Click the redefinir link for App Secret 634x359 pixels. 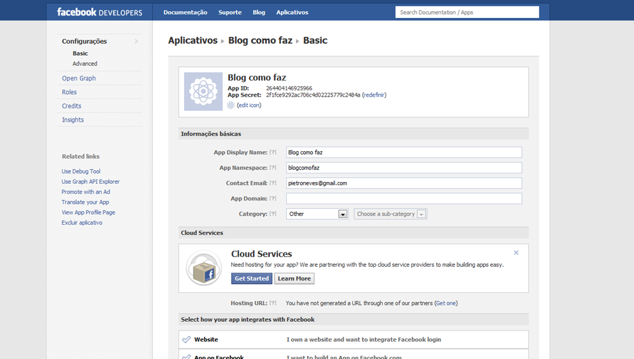(x=375, y=95)
